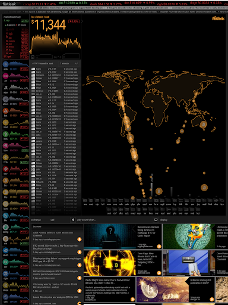The height and width of the screenshot is (305, 228).
Task: Click comp price in top ticker
Action: click(39, 4)
